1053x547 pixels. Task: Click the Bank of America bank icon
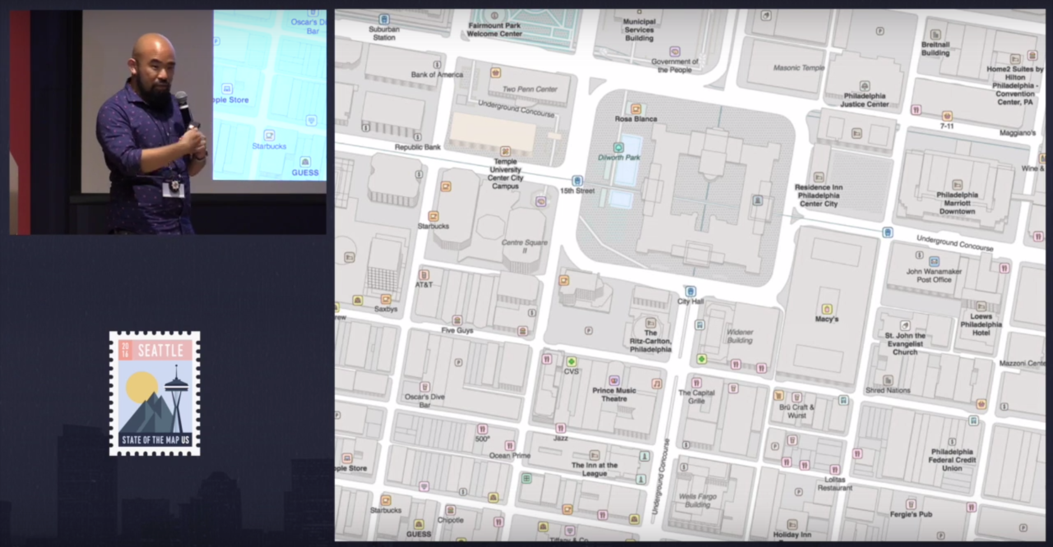(x=437, y=65)
